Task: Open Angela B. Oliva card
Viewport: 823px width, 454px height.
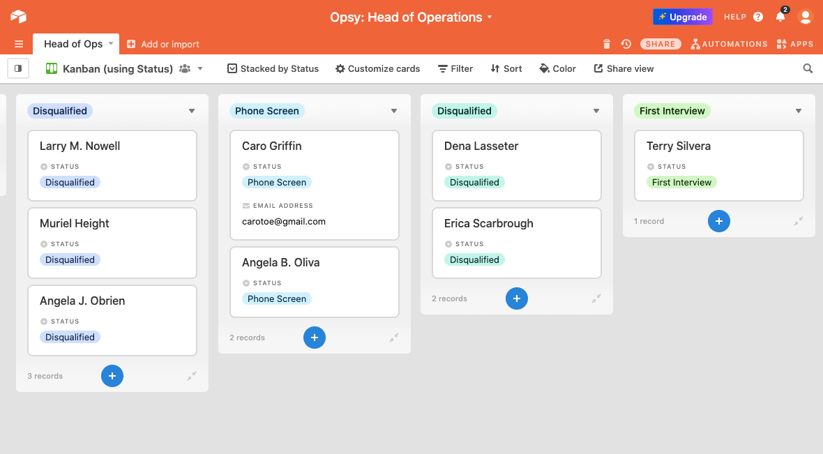Action: 315,282
